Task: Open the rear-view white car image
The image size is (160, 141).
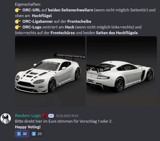Action: (122, 71)
